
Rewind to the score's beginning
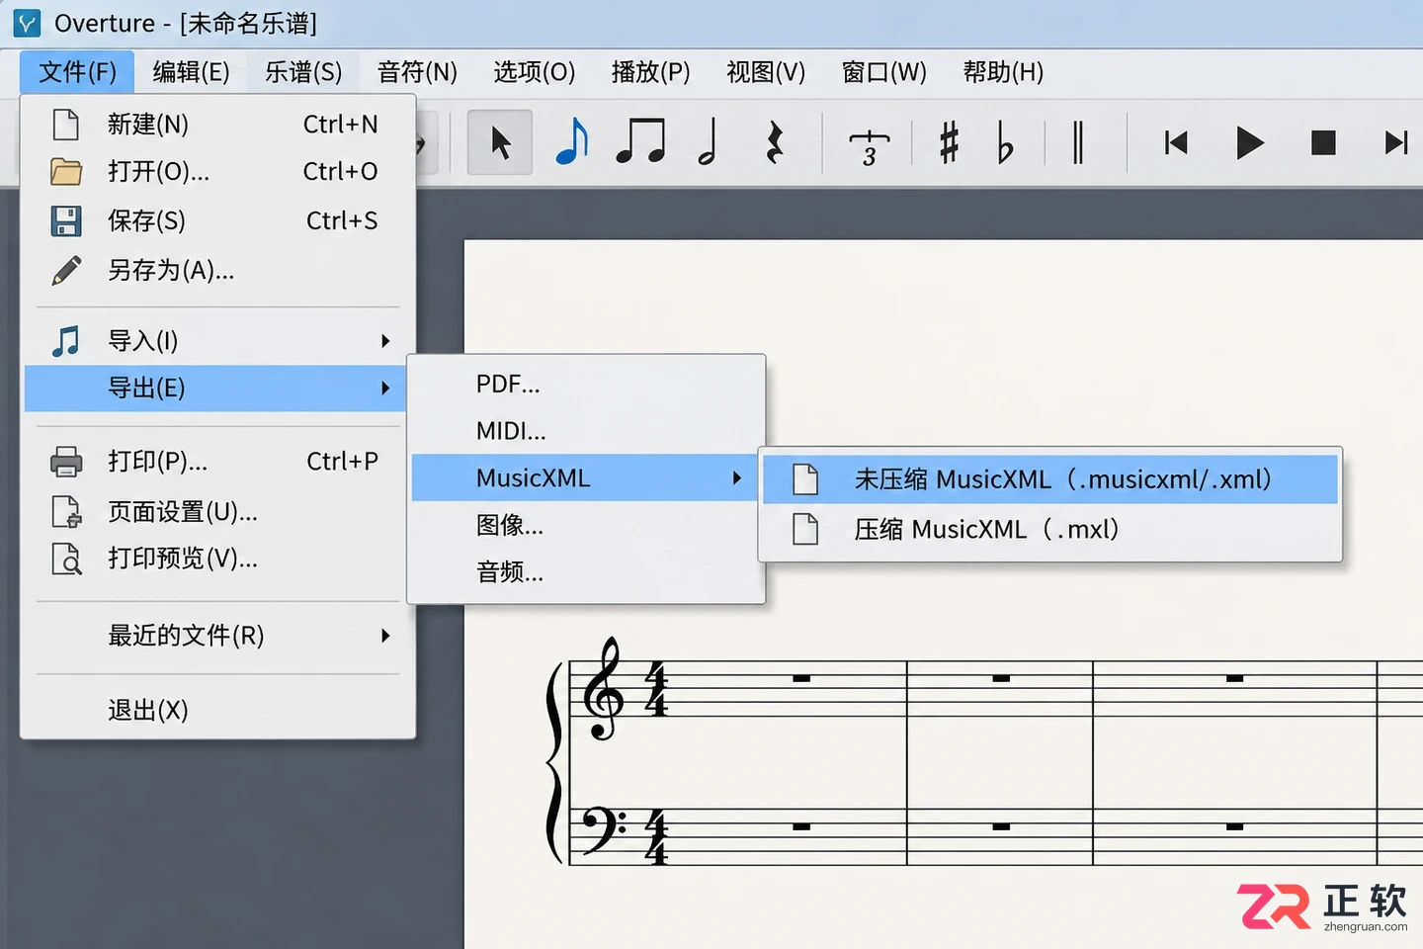click(1176, 143)
